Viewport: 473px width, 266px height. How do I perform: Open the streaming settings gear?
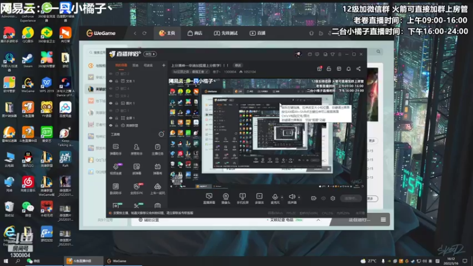pos(333,198)
